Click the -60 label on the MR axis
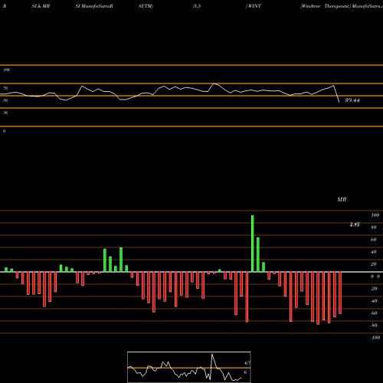This screenshot has width=383, height=383. tap(374, 313)
